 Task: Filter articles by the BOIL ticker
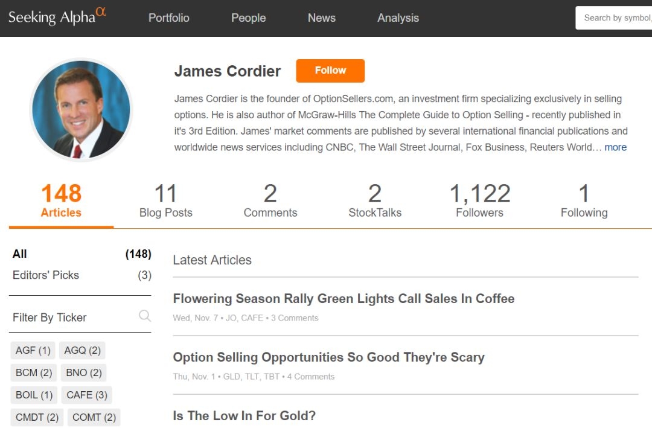click(x=34, y=395)
